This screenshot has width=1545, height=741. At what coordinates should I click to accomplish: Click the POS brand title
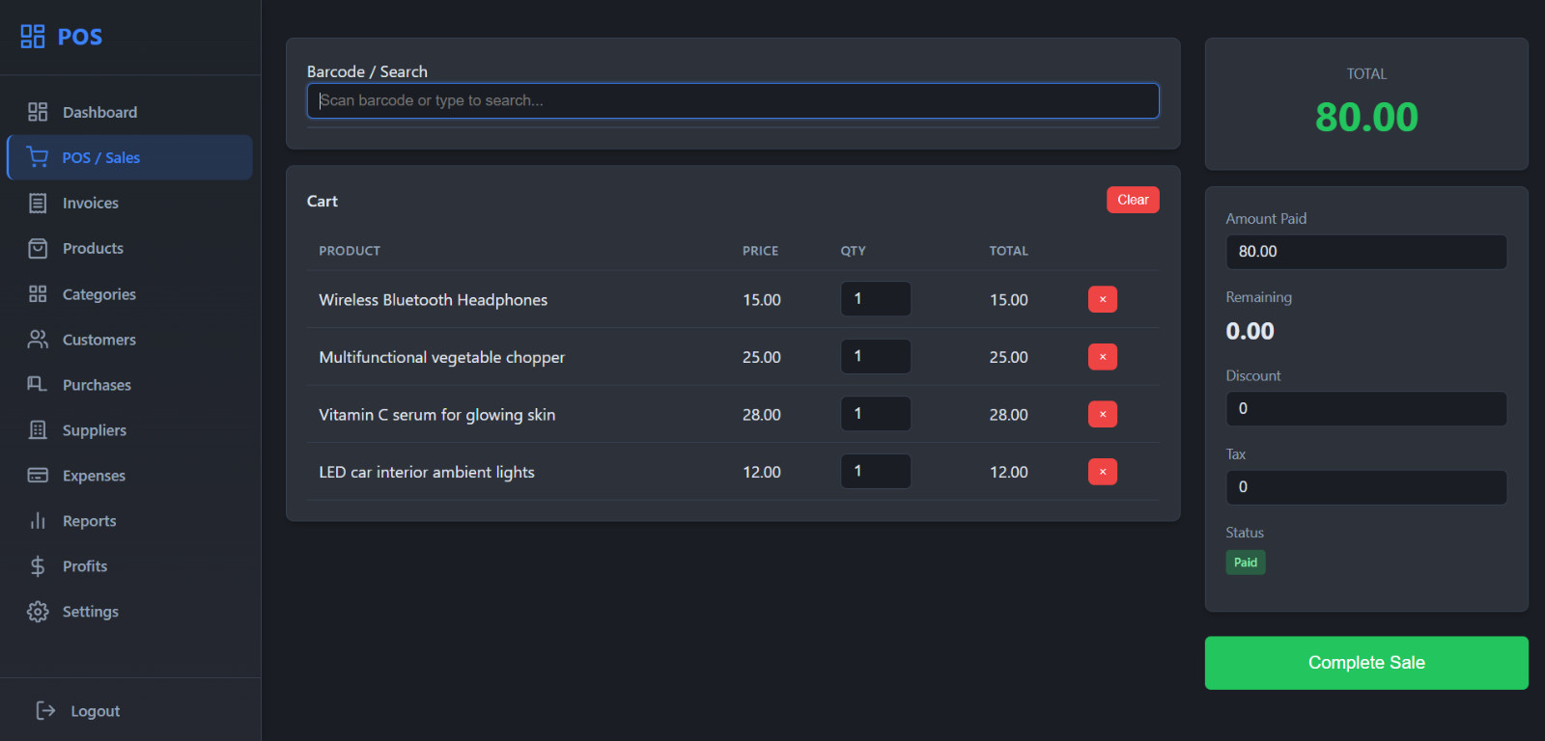click(x=80, y=37)
